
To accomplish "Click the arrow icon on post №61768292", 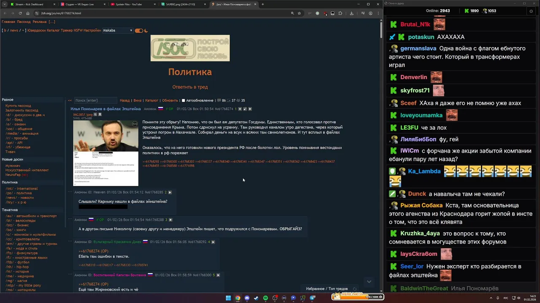I will click(x=213, y=242).
